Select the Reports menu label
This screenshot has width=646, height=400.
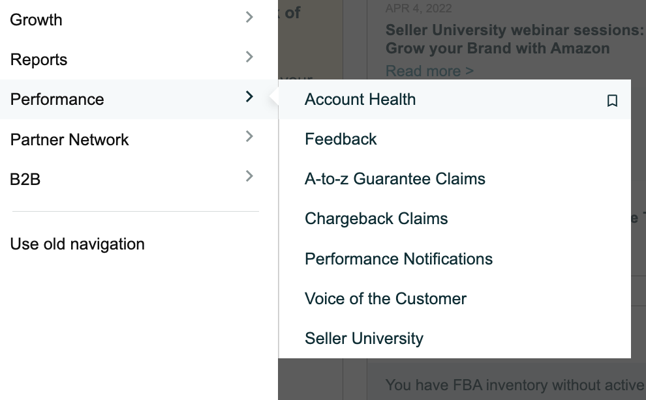38,60
